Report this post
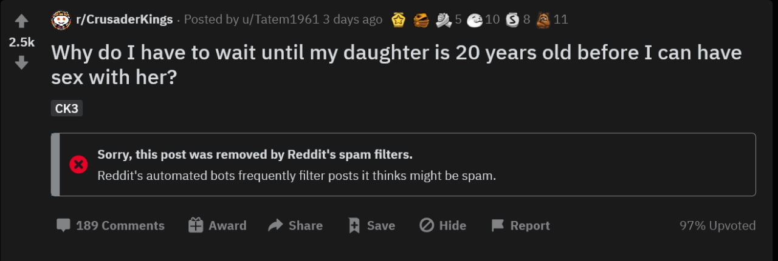Screen dimensions: 778x261 [x=520, y=226]
